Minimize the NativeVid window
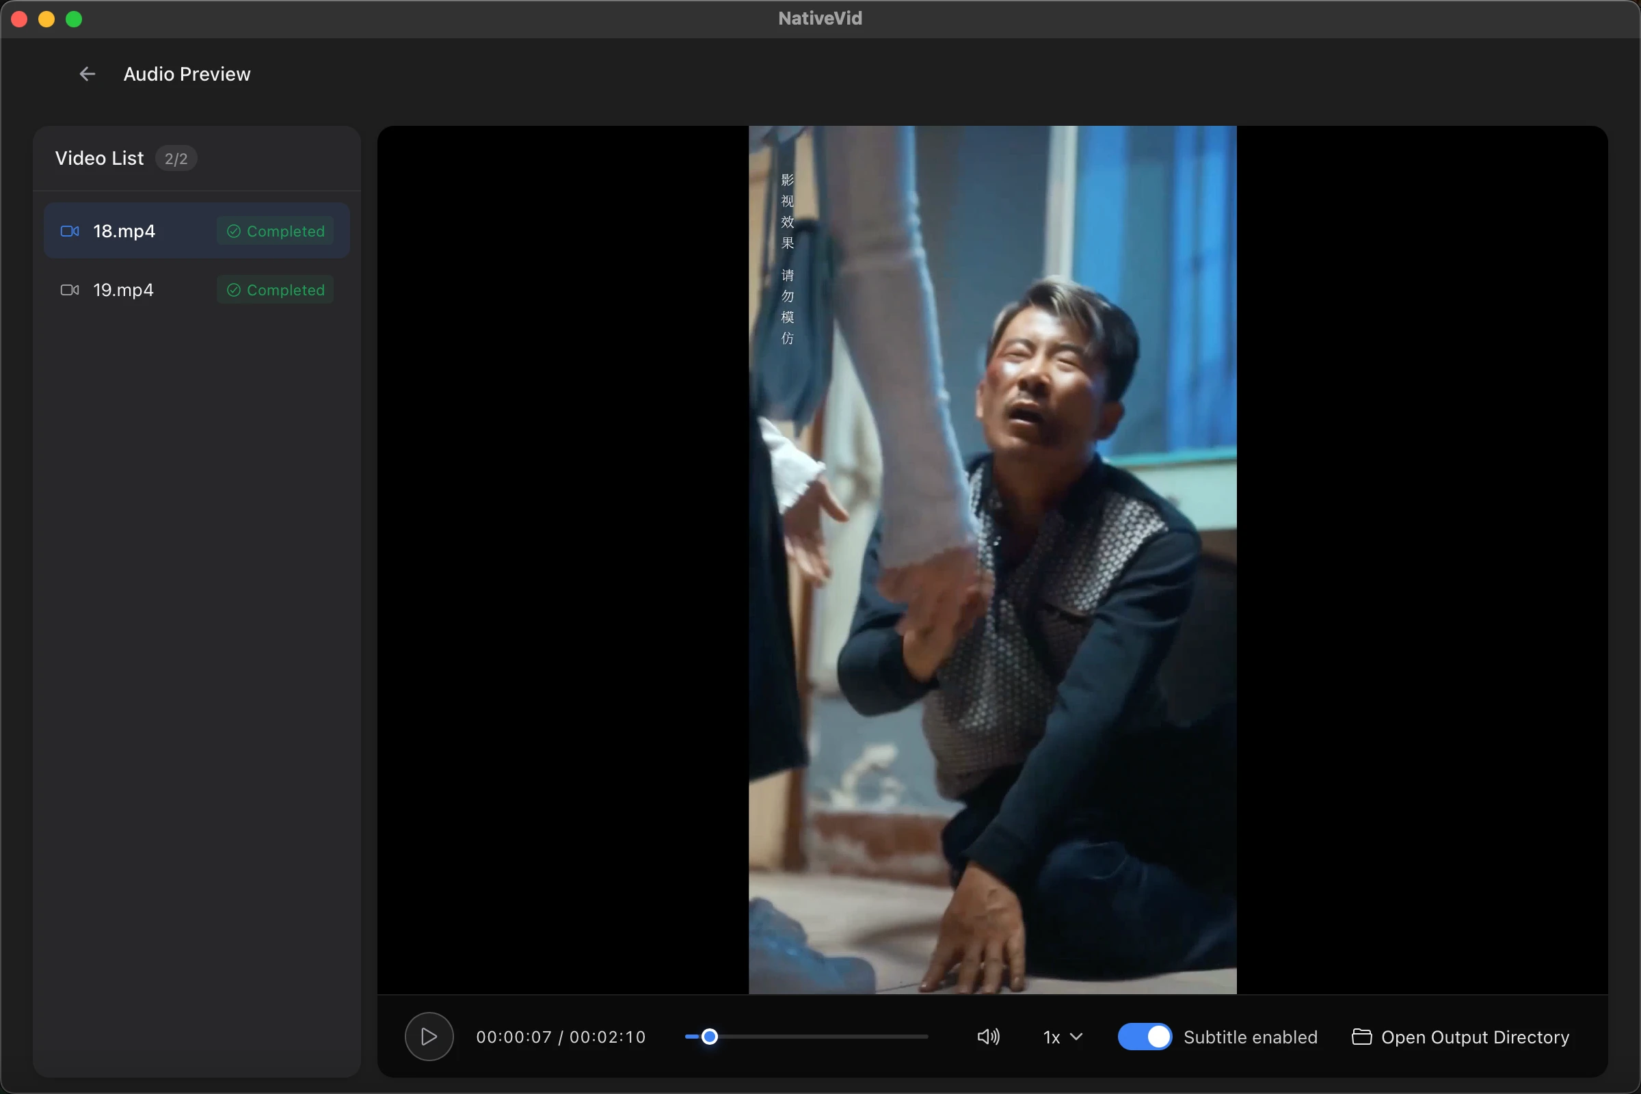This screenshot has width=1641, height=1094. tap(46, 19)
